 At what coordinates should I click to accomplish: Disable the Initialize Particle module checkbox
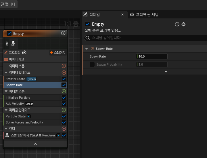click(64, 98)
